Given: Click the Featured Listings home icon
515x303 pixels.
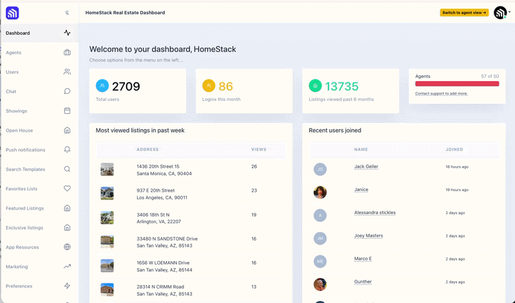Looking at the screenshot, I should coord(67,208).
